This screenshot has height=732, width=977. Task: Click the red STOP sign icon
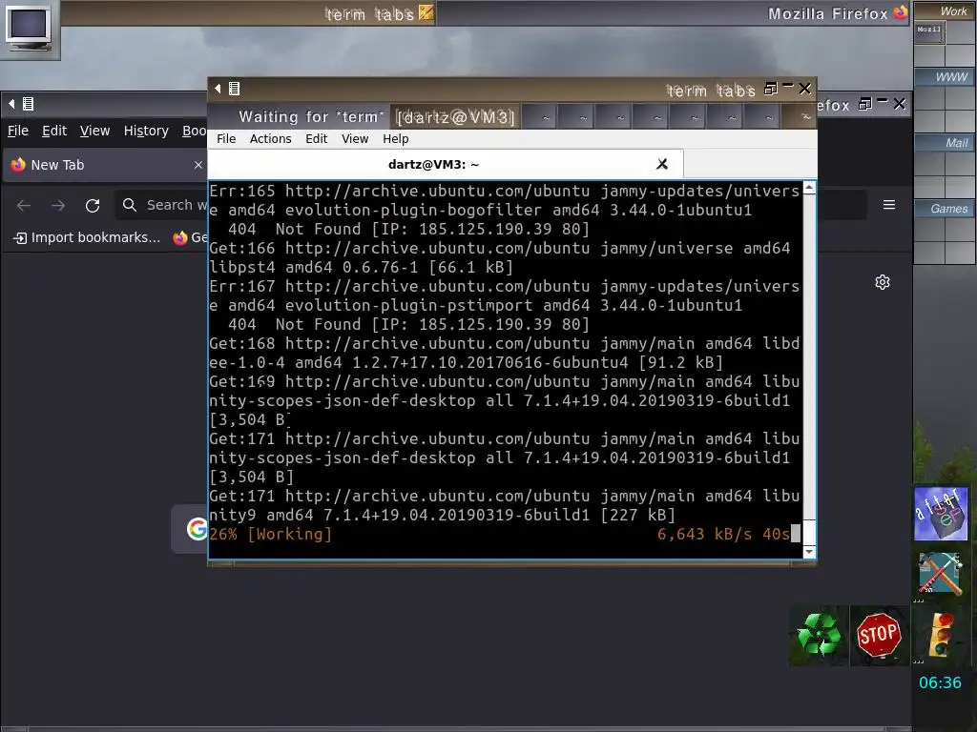[879, 635]
